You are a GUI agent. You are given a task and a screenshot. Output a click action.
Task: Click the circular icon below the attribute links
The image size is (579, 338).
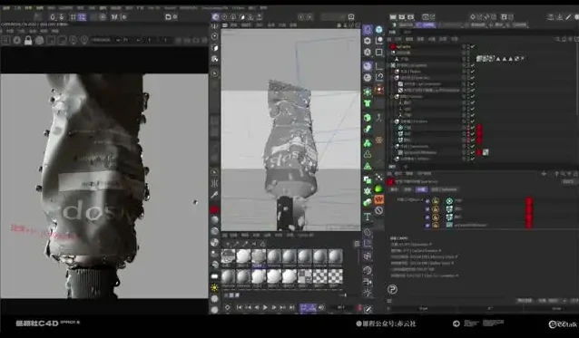(x=392, y=289)
